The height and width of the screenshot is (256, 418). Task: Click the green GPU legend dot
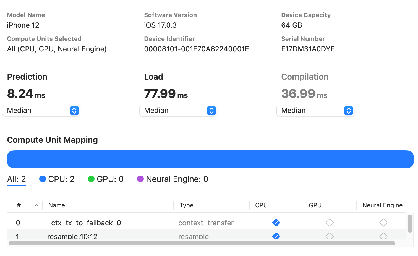91,179
